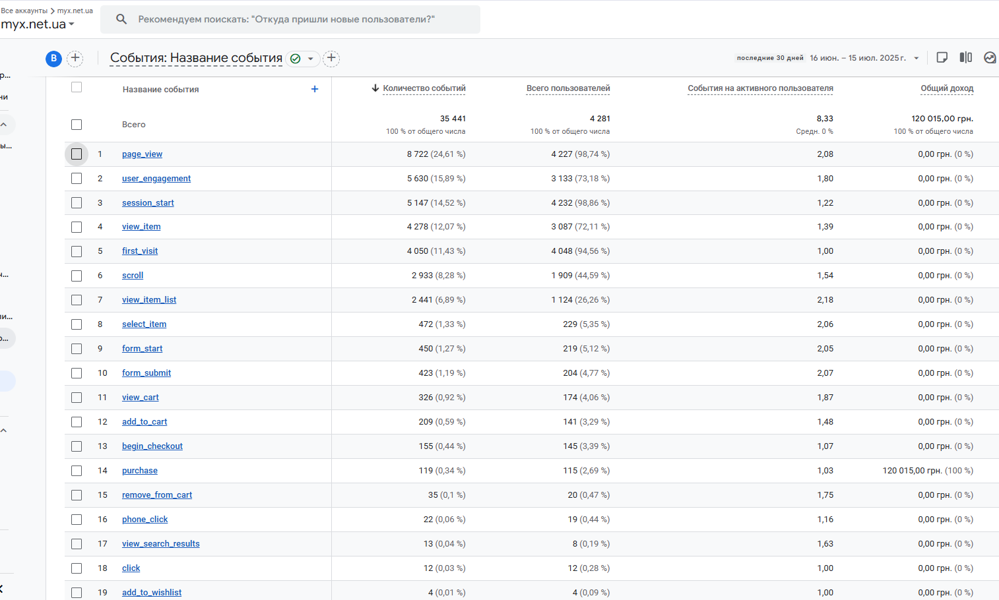Click the Все аккаунты breadcrumb
Image resolution: width=999 pixels, height=600 pixels.
point(24,11)
